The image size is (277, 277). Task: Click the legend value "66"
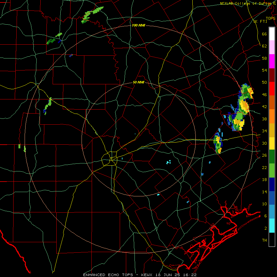264,34
